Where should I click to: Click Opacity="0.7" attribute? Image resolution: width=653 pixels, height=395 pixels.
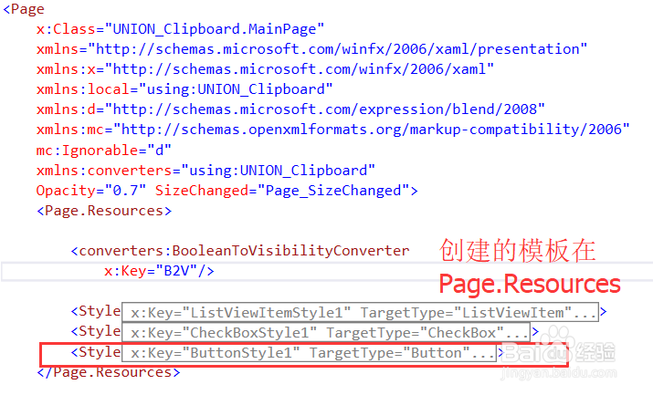click(x=90, y=191)
